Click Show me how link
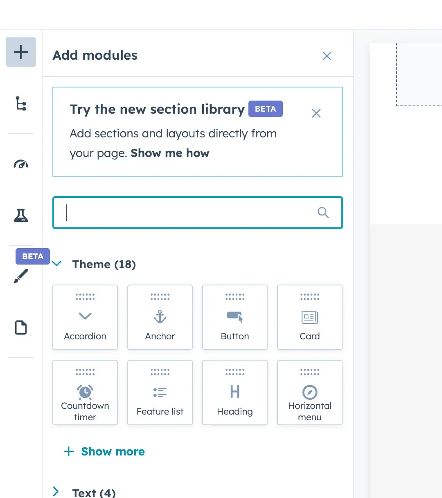Image resolution: width=442 pixels, height=498 pixels. [x=170, y=153]
